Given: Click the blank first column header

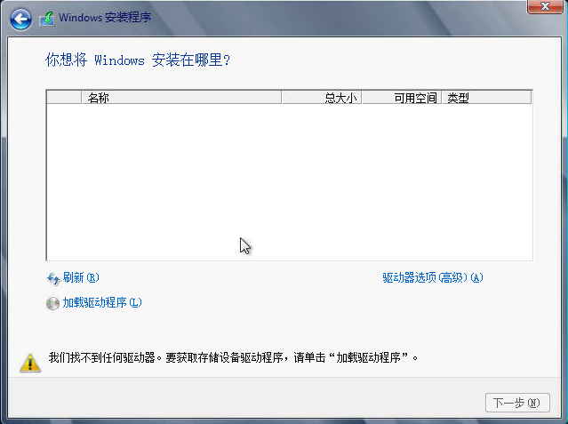Looking at the screenshot, I should coord(64,98).
